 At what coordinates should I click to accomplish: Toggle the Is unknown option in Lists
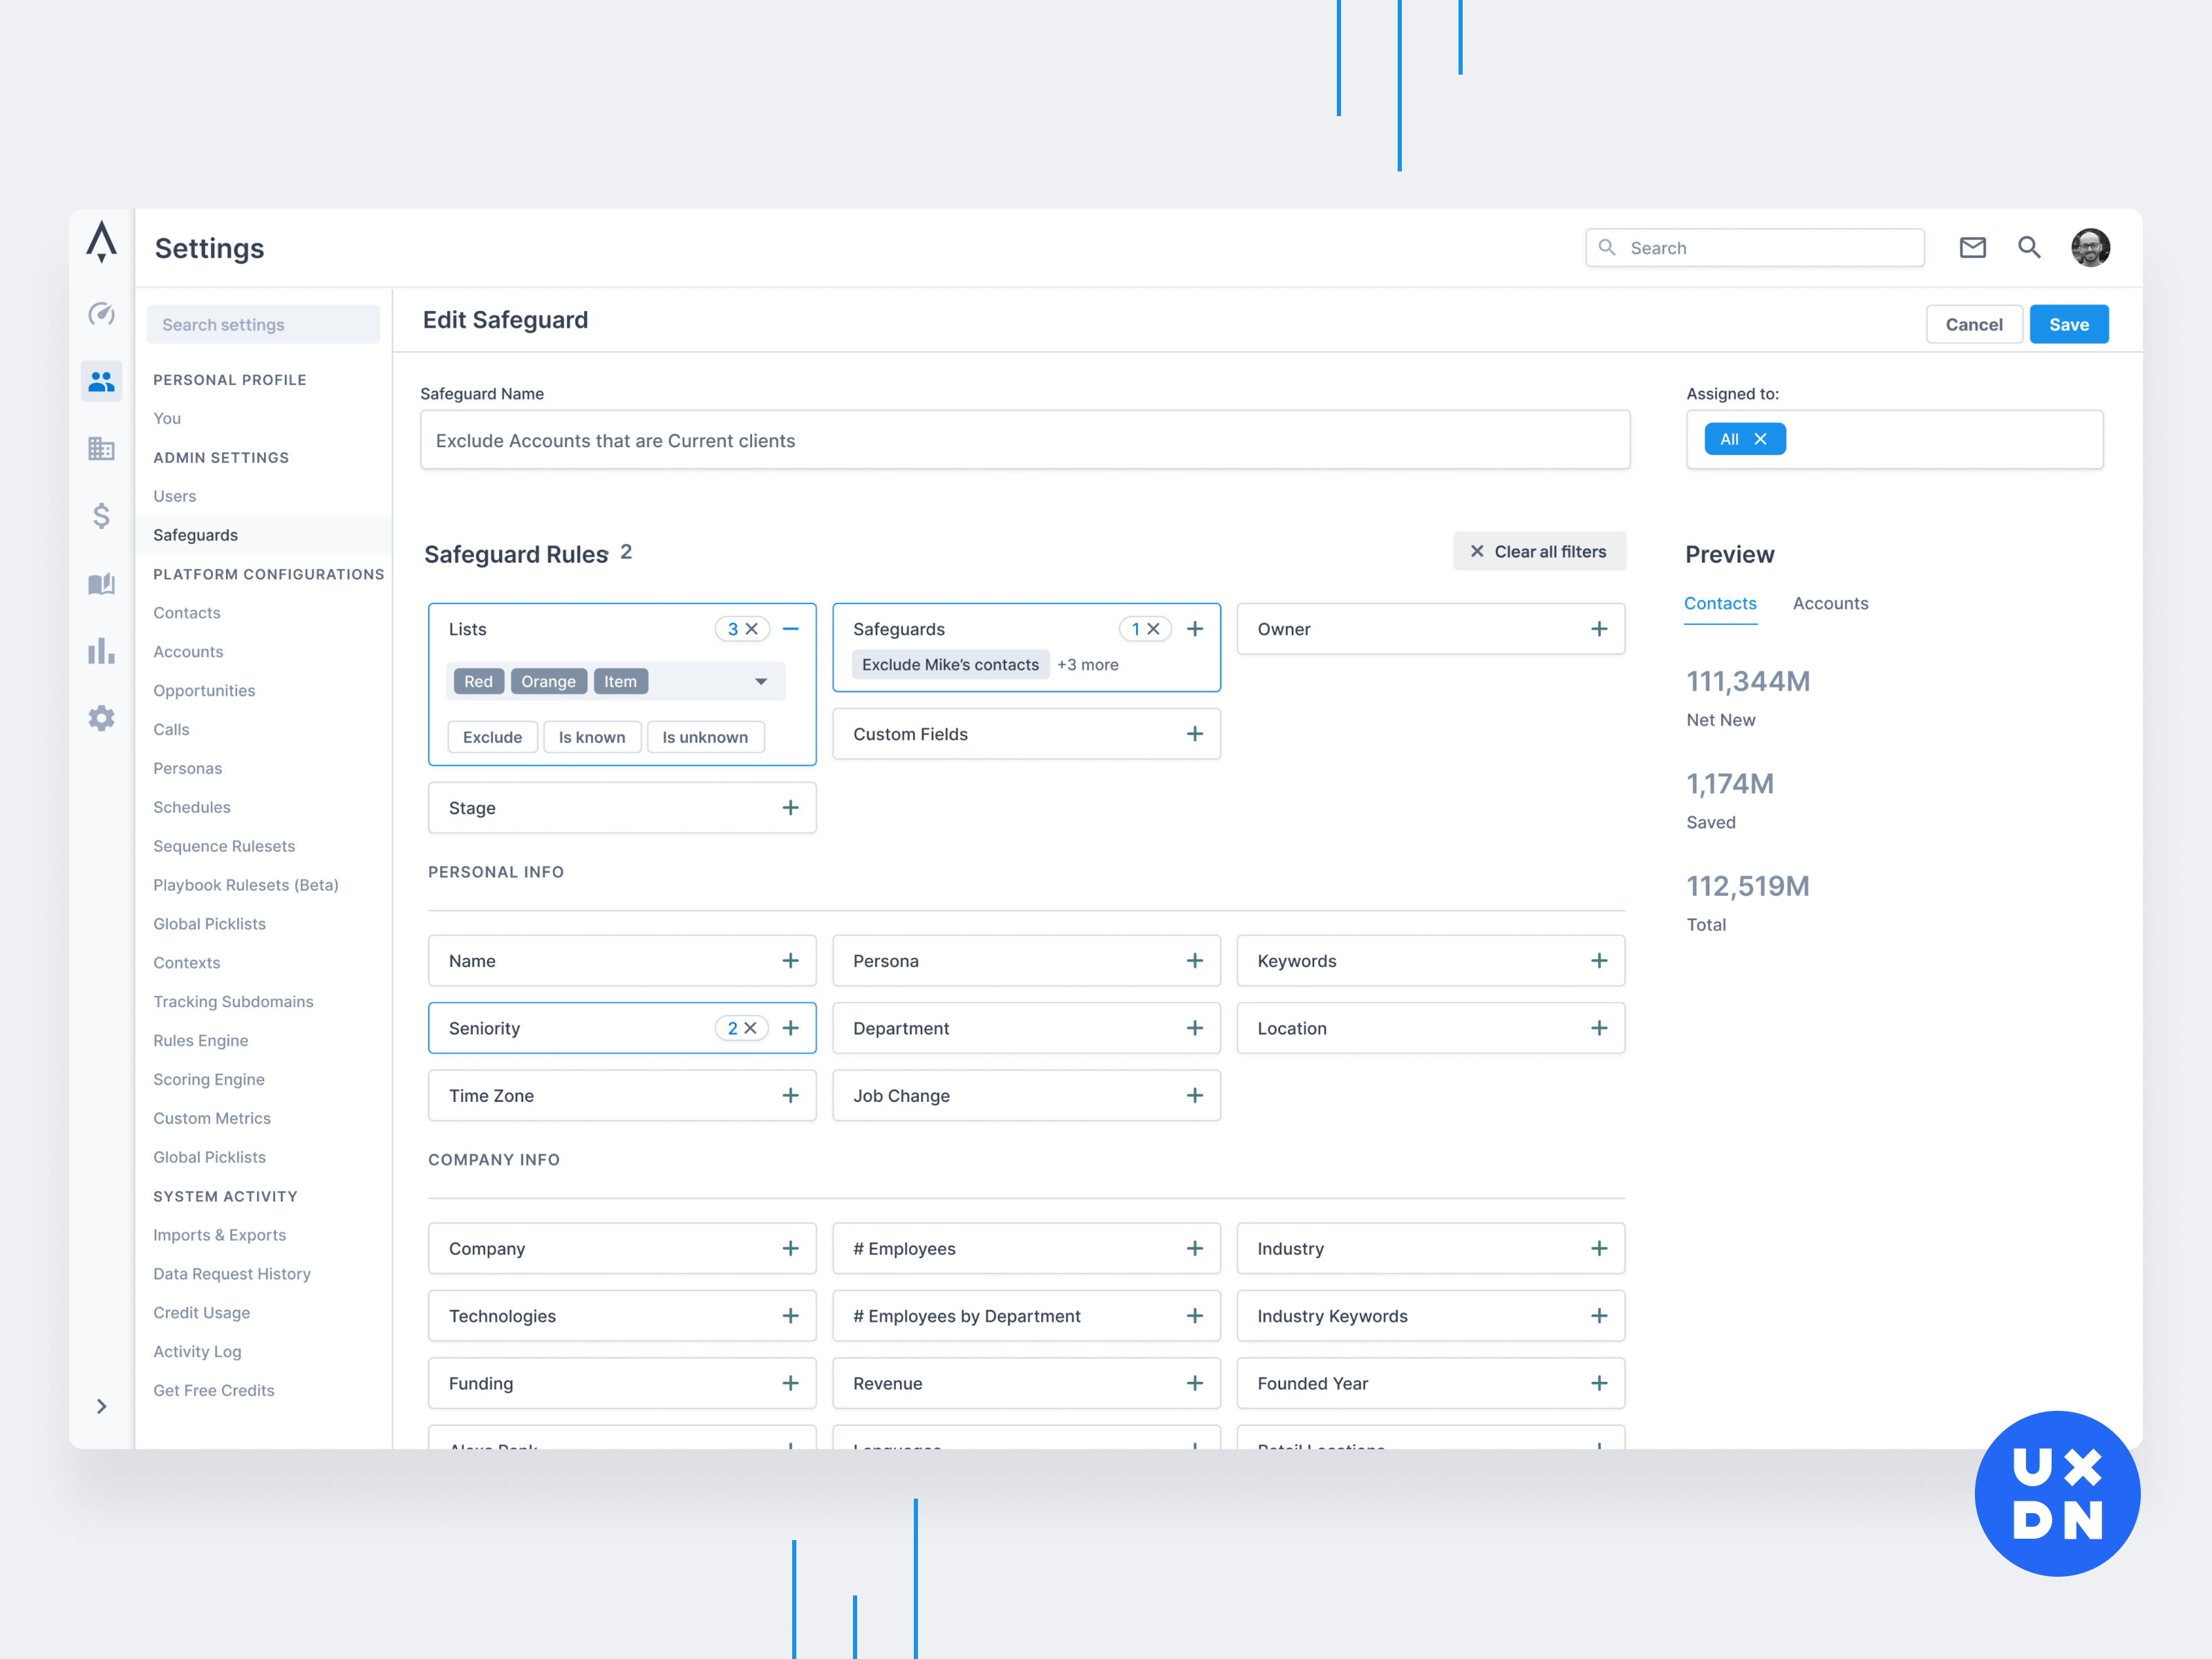click(x=705, y=737)
